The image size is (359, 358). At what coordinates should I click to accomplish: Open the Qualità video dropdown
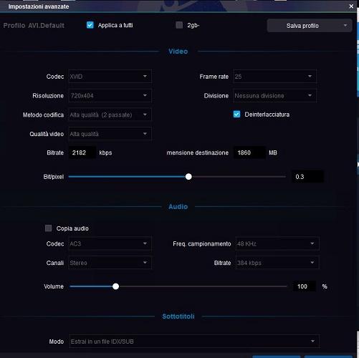coord(110,134)
